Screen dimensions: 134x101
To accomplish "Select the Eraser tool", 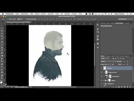I will [2, 53].
